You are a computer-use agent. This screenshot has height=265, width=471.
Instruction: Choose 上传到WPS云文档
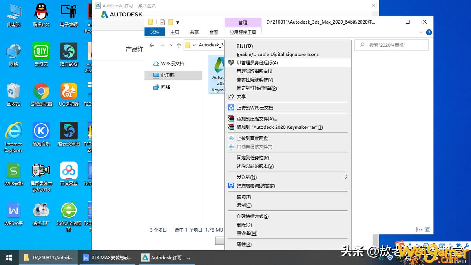[x=288, y=108]
